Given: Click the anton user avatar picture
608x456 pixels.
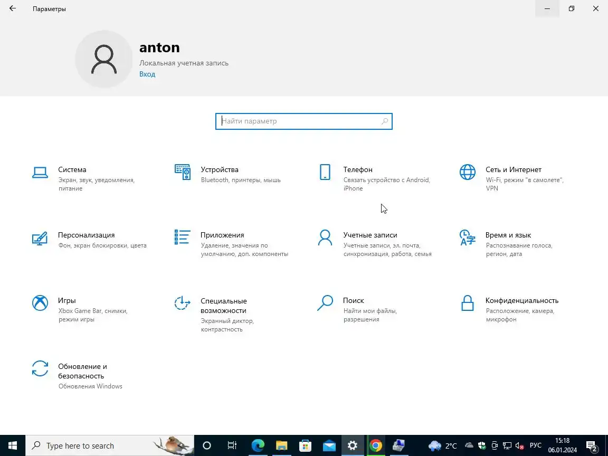Looking at the screenshot, I should tap(104, 59).
